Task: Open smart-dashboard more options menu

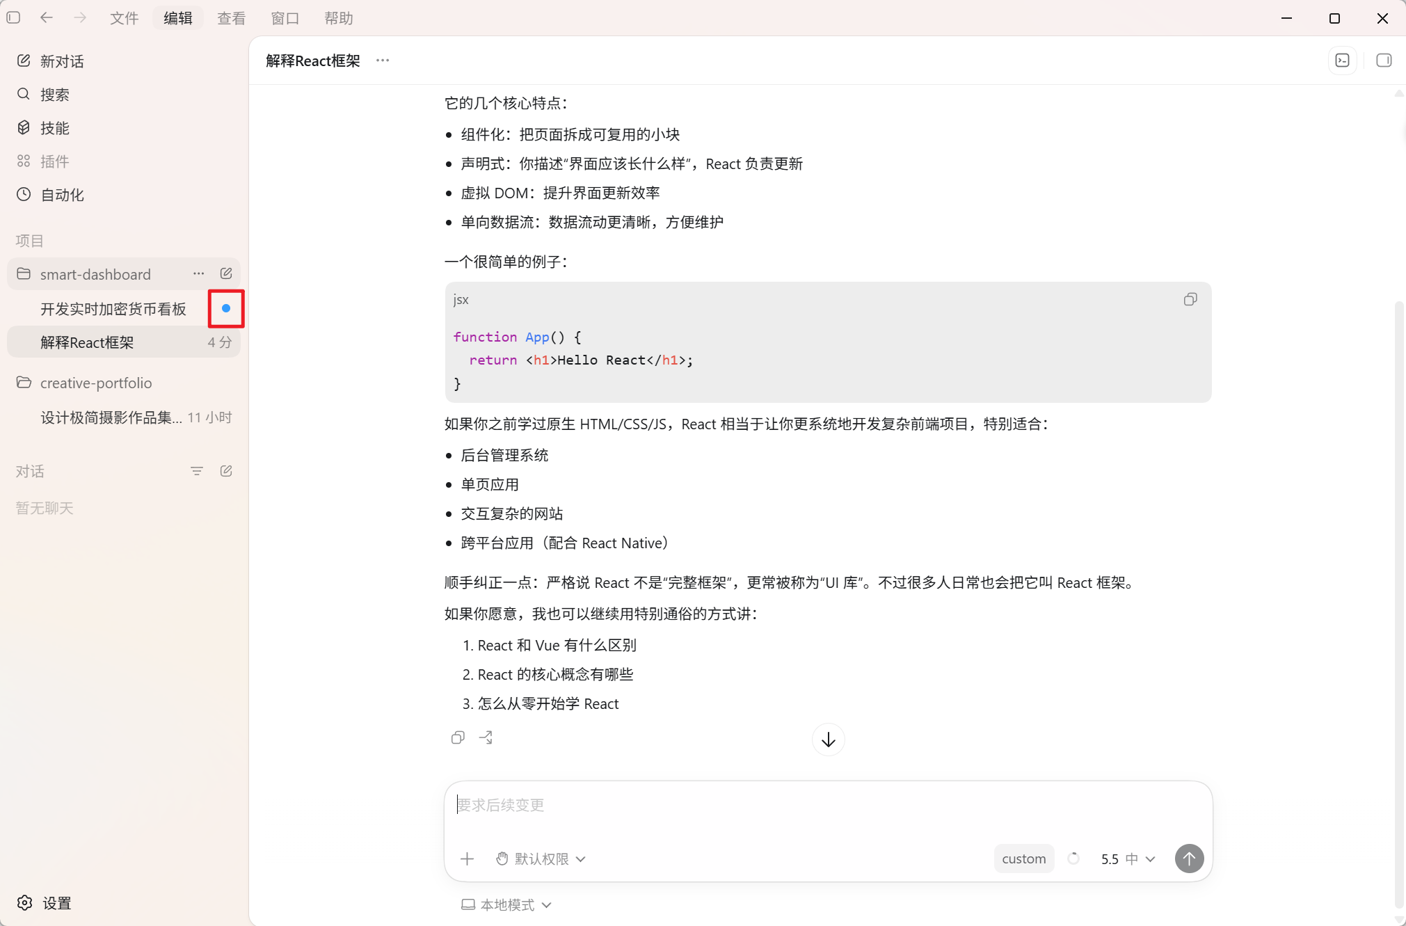Action: point(199,273)
